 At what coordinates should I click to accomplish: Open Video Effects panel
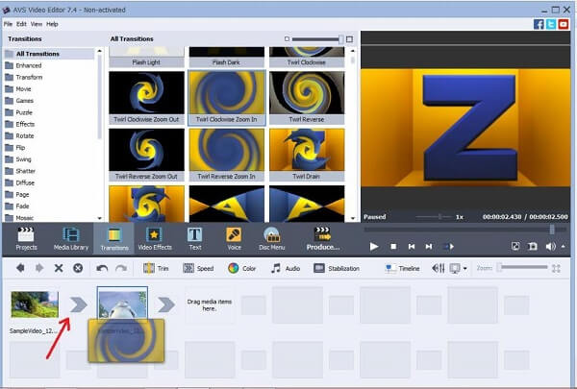(x=155, y=239)
